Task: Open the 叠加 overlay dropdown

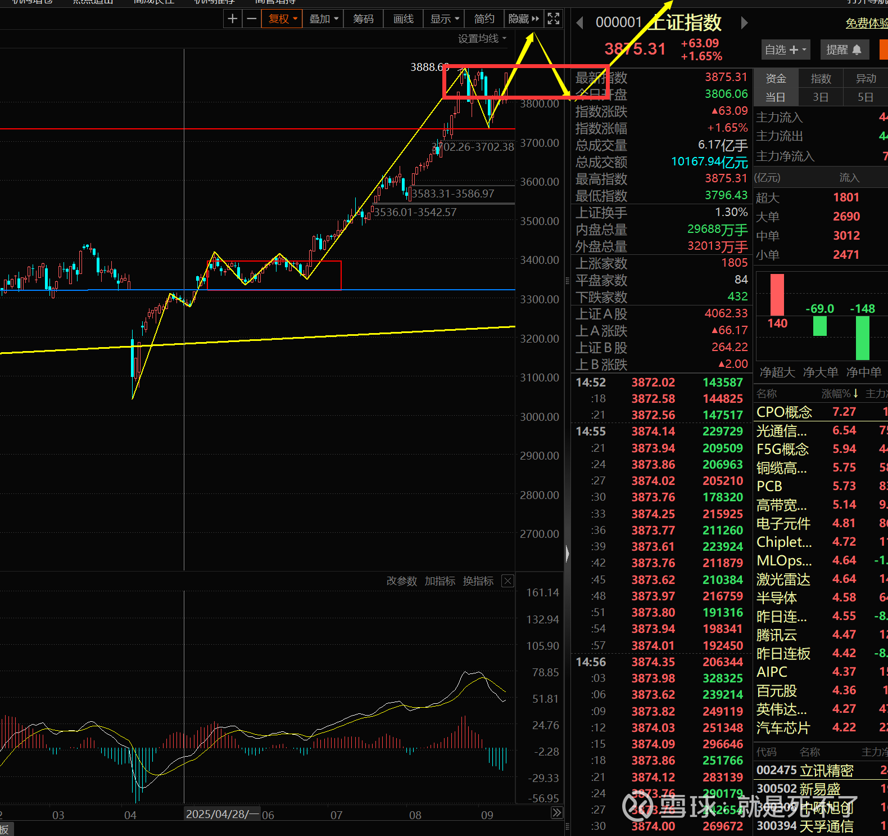Action: tap(324, 19)
